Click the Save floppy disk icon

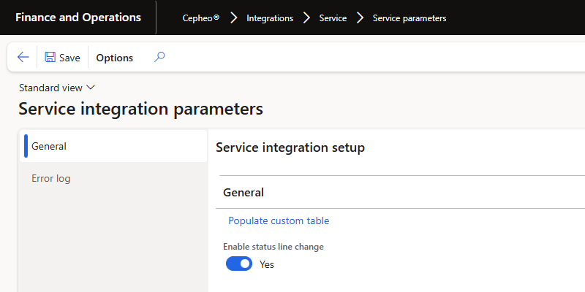point(50,57)
